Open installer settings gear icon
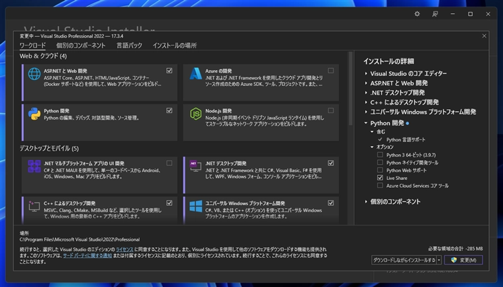 point(417,14)
